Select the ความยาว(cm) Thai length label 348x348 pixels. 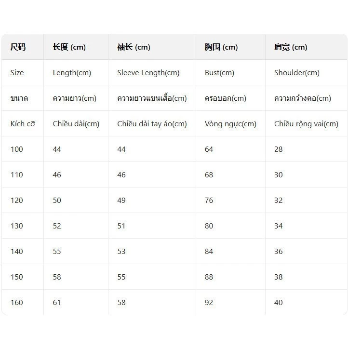tap(75, 98)
